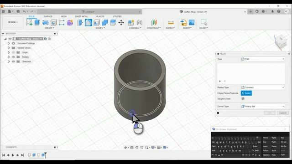Click the Joint icon

[139, 22]
